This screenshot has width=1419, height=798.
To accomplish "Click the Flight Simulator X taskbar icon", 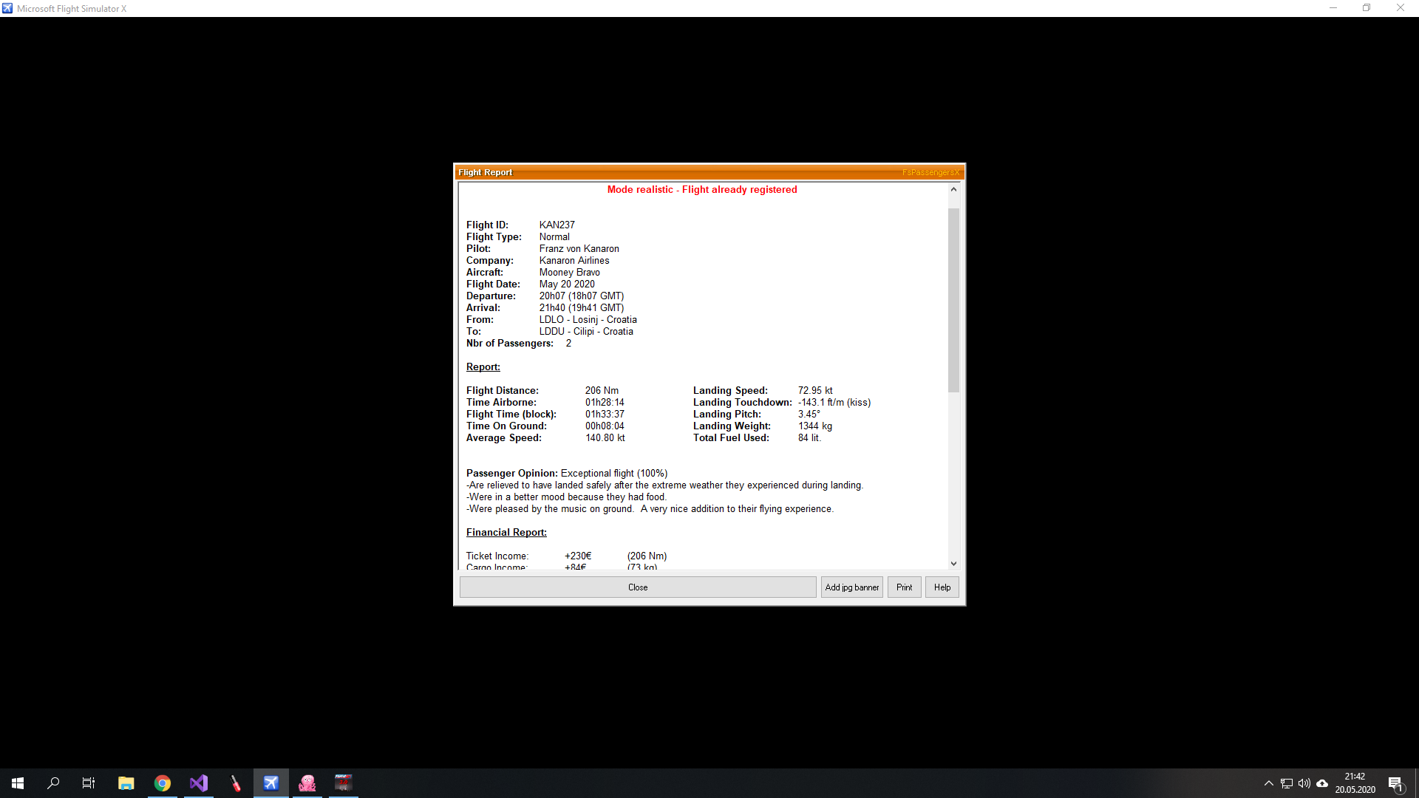I will point(271,783).
